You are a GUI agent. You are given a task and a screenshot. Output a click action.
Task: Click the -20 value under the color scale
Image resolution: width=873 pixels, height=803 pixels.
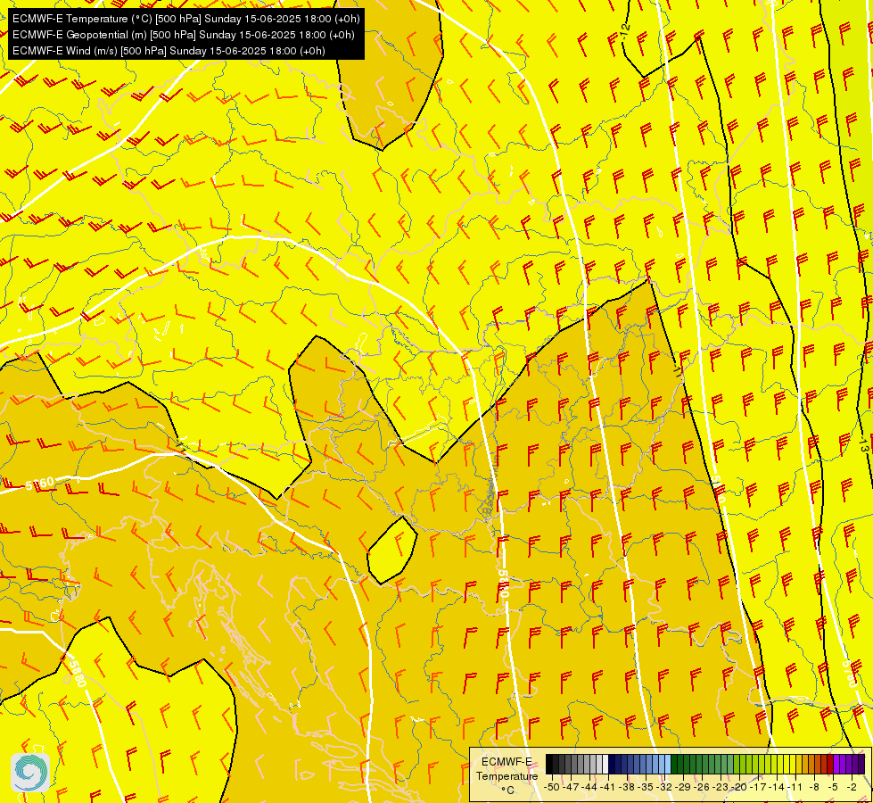pyautogui.click(x=739, y=788)
